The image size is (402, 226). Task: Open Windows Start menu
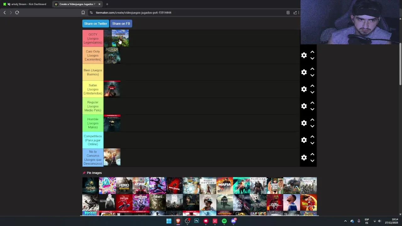click(169, 221)
